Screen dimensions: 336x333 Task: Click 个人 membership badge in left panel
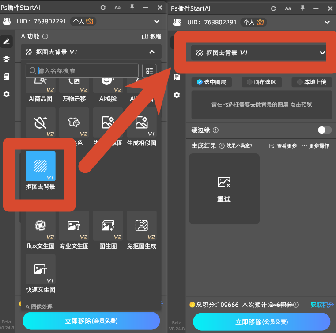coord(83,22)
